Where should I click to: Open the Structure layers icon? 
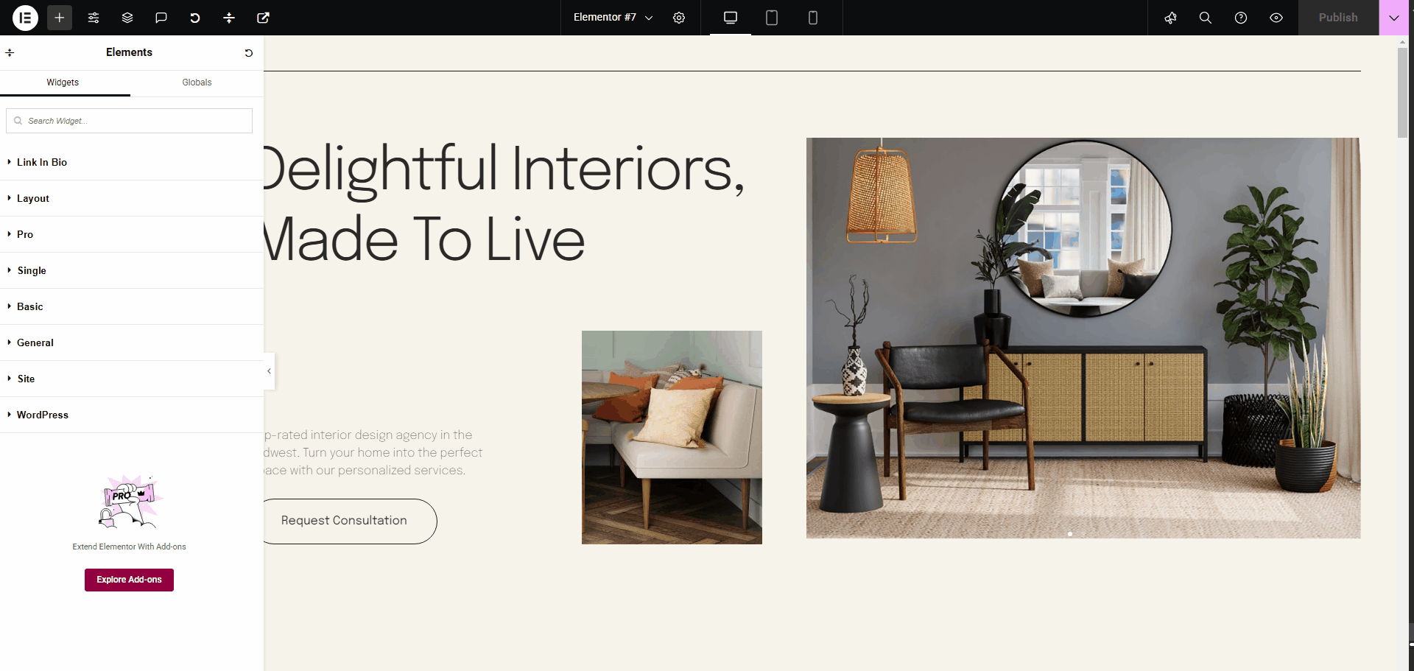(127, 18)
